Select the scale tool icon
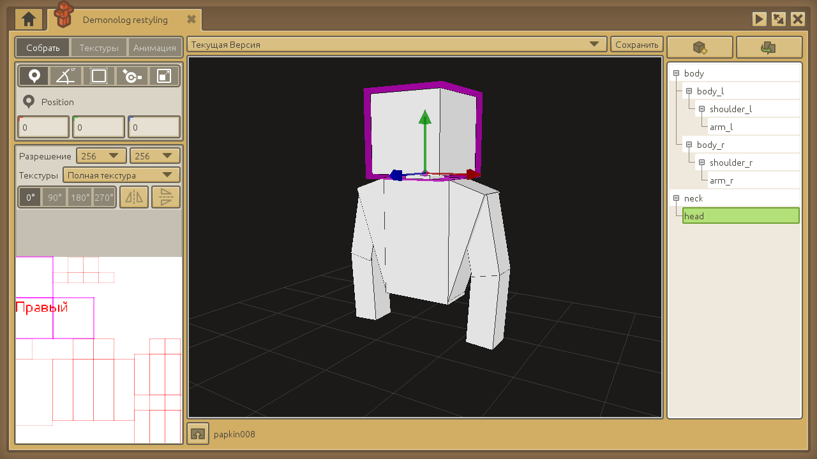The height and width of the screenshot is (459, 817). pyautogui.click(x=164, y=76)
